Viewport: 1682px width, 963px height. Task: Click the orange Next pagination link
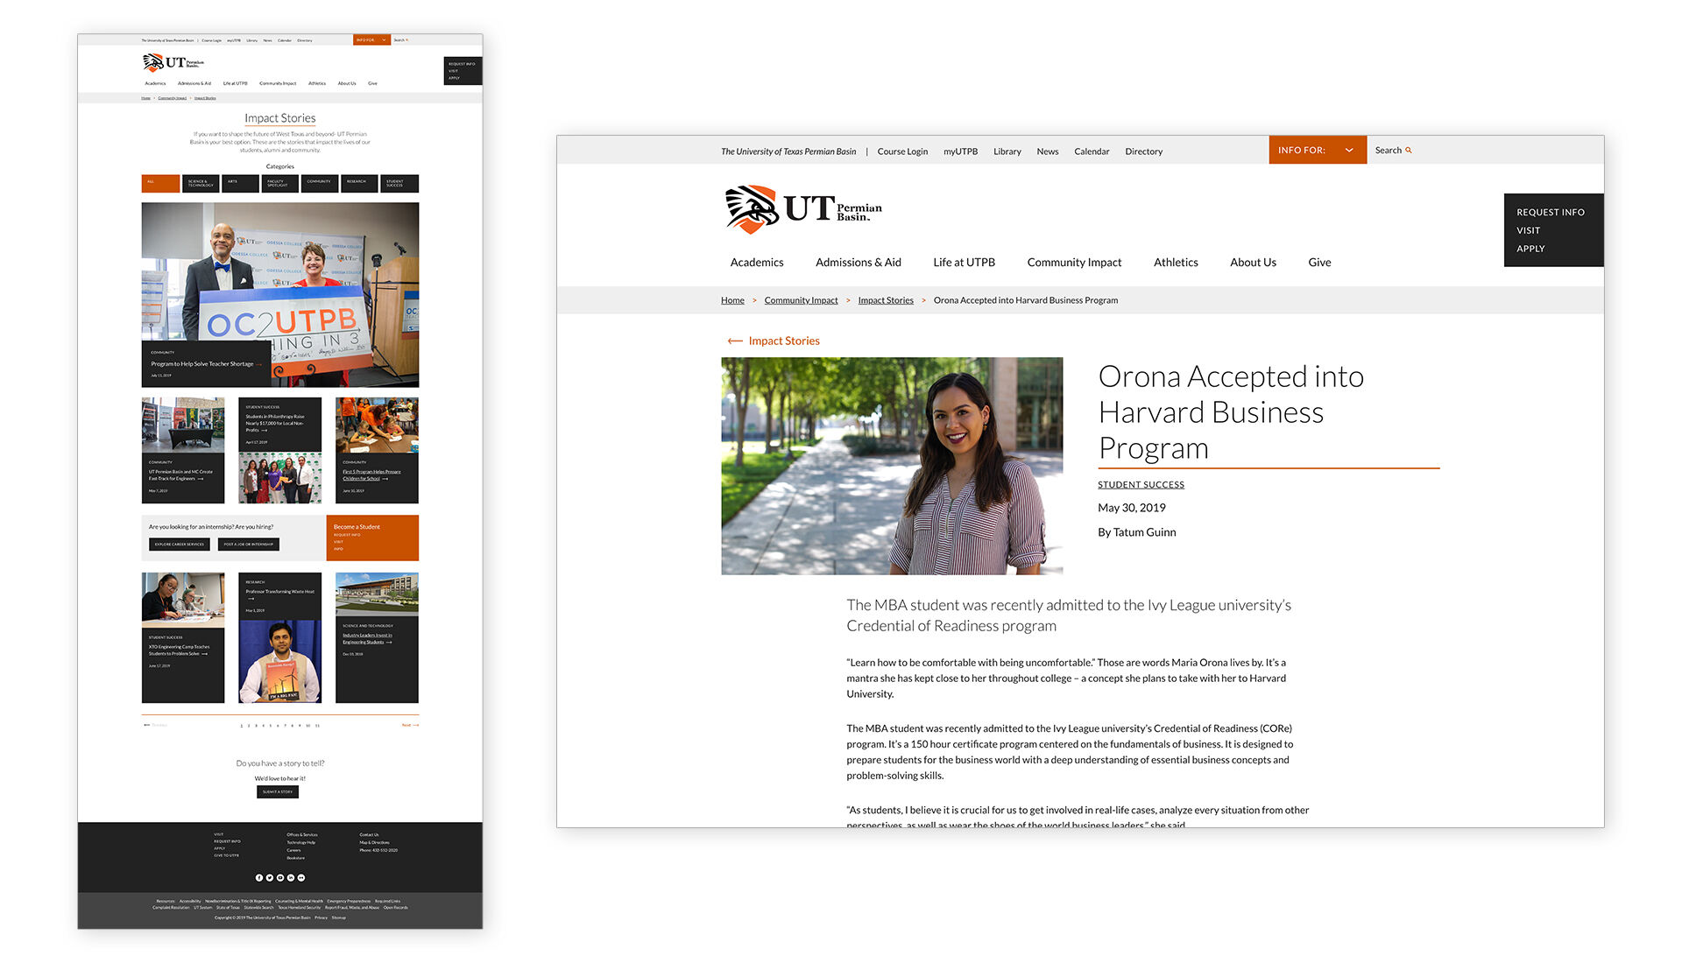(409, 725)
